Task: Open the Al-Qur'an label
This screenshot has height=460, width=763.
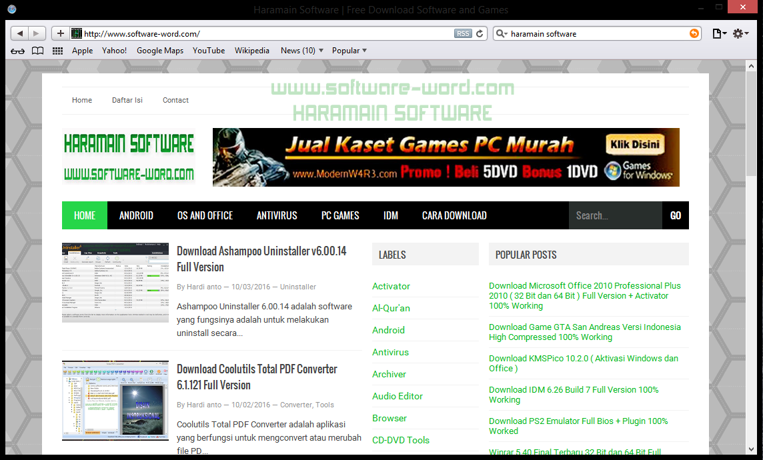Action: pyautogui.click(x=392, y=308)
